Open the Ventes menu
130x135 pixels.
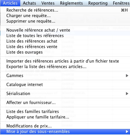(x=48, y=3)
